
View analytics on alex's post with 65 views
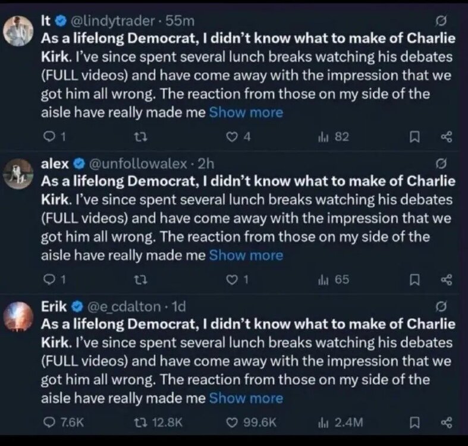coord(334,280)
